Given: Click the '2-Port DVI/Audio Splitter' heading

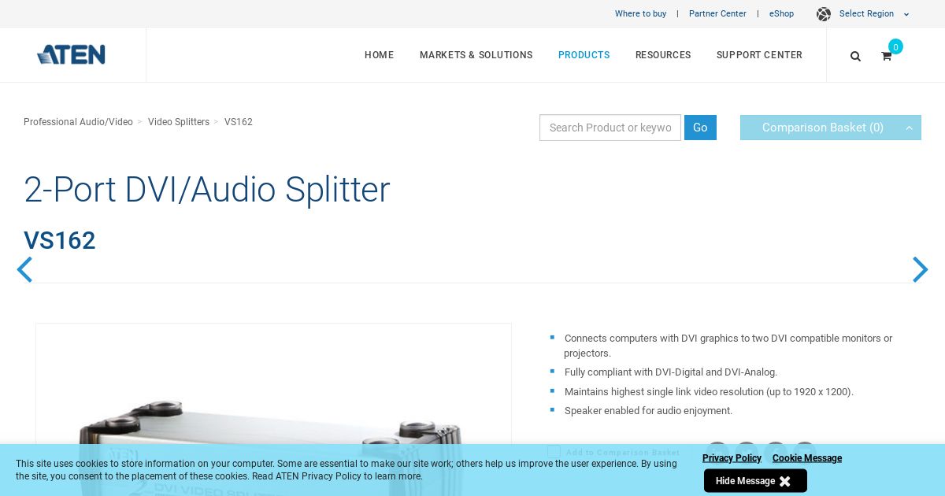Looking at the screenshot, I should coord(207,190).
